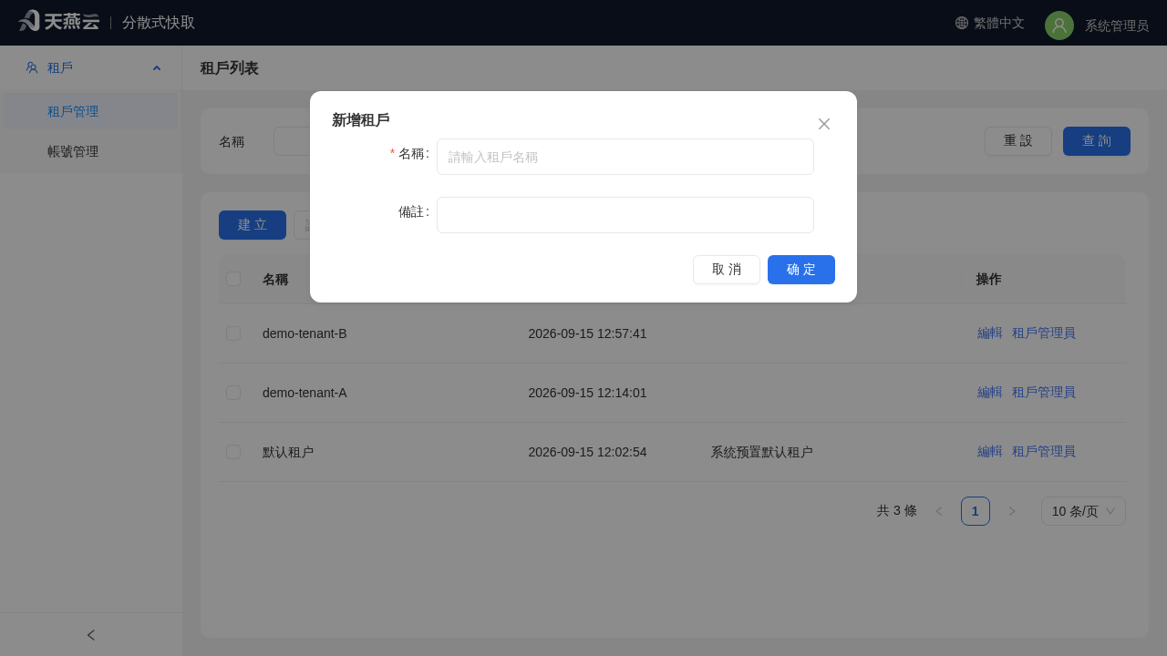Click 租戶管理員 for demo-tenant-B
This screenshot has width=1167, height=656.
point(1044,333)
